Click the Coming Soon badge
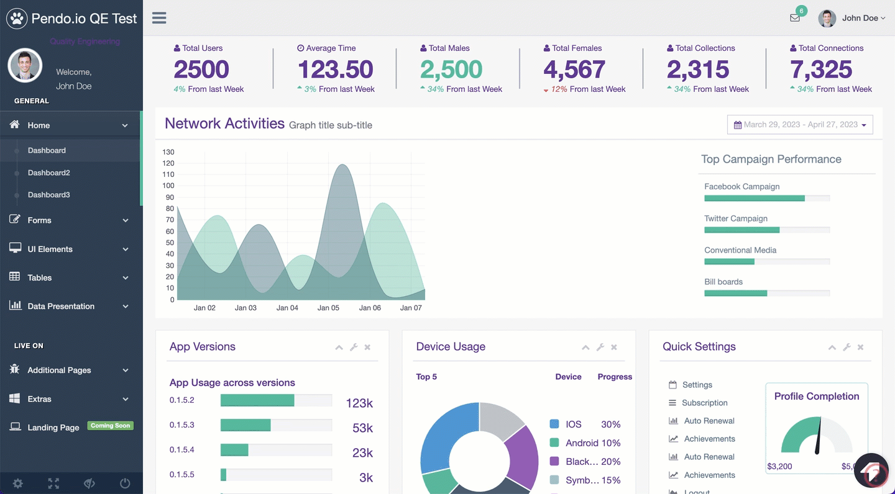Image resolution: width=895 pixels, height=494 pixels. pyautogui.click(x=111, y=426)
